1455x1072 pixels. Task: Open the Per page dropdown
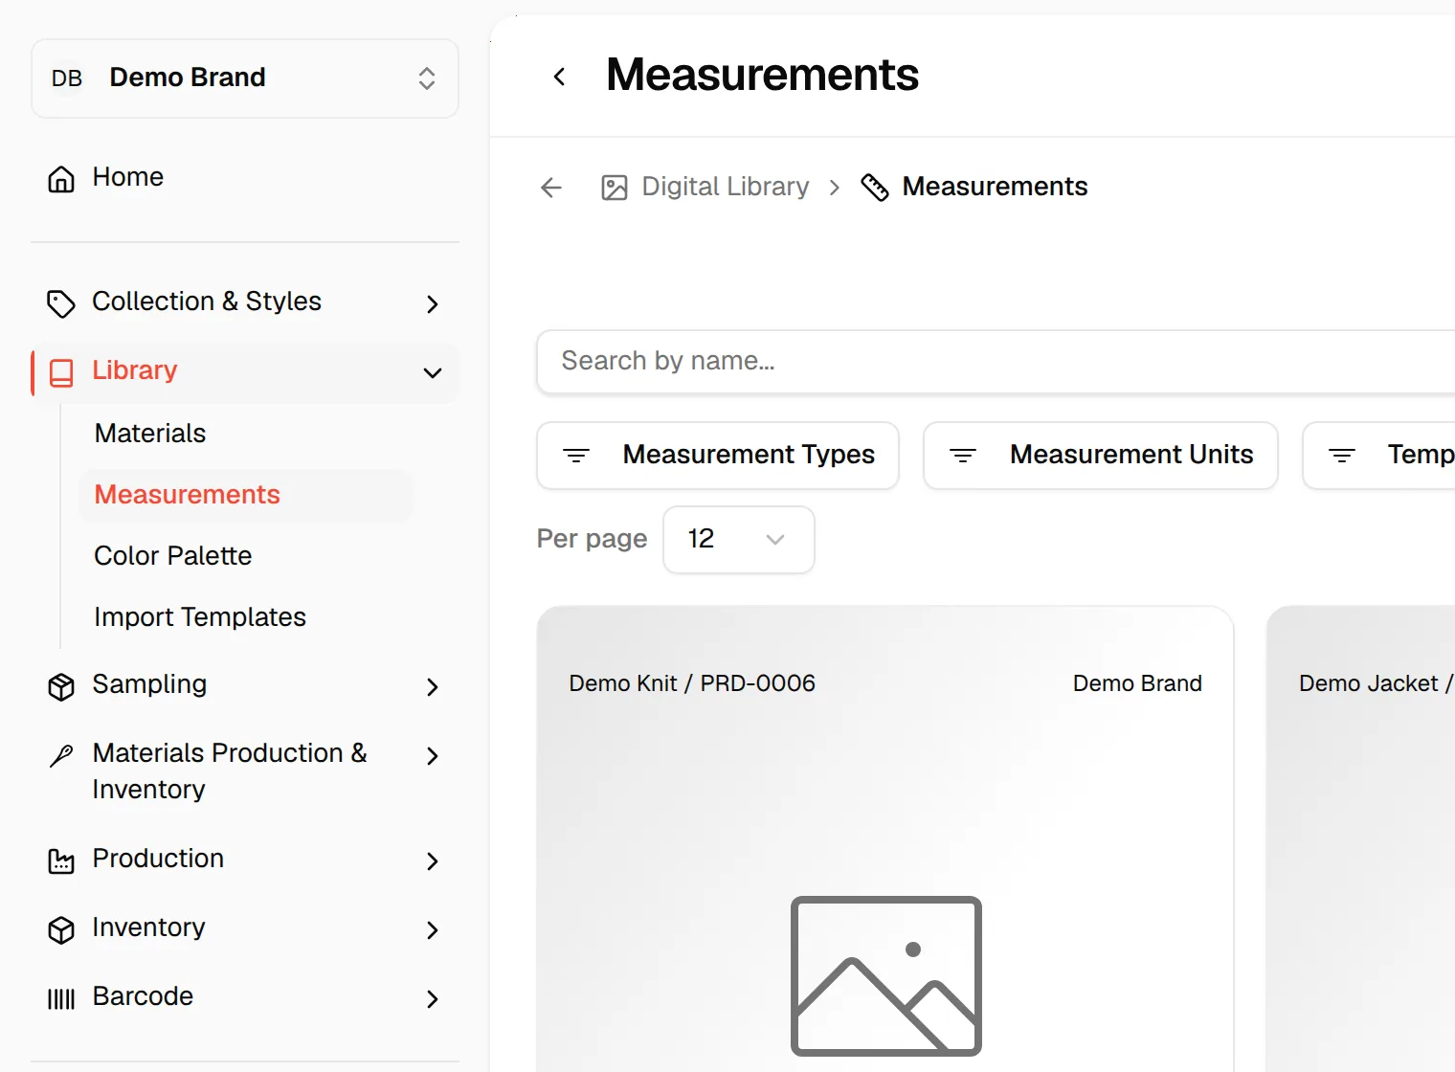click(x=739, y=540)
